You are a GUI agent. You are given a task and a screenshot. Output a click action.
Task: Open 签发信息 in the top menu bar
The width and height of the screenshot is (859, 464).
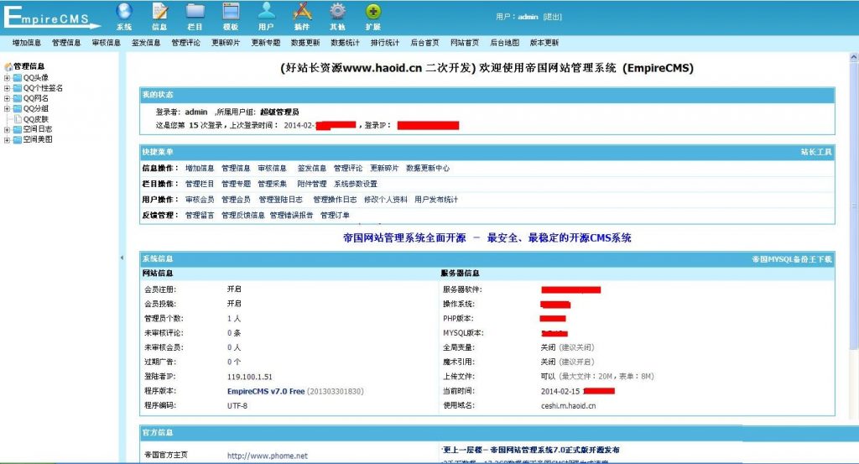146,43
